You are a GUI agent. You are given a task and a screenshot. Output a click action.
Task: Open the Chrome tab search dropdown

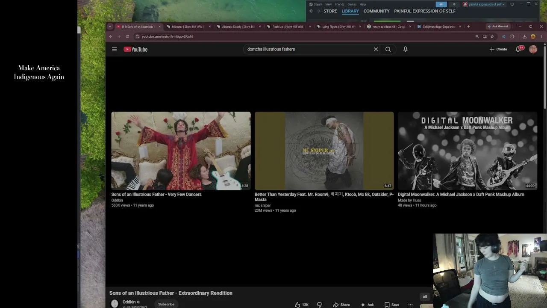[x=110, y=27]
